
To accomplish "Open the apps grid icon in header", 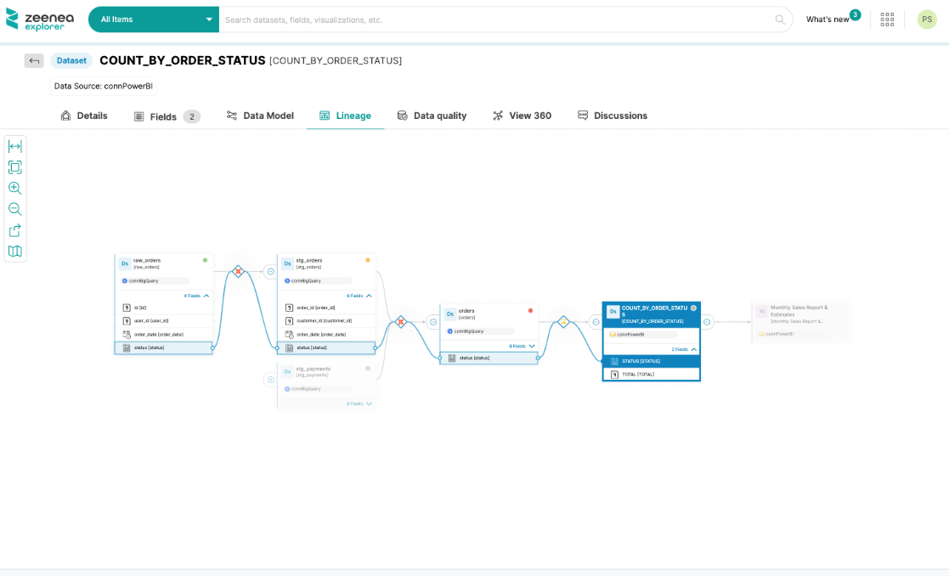I will pyautogui.click(x=887, y=20).
